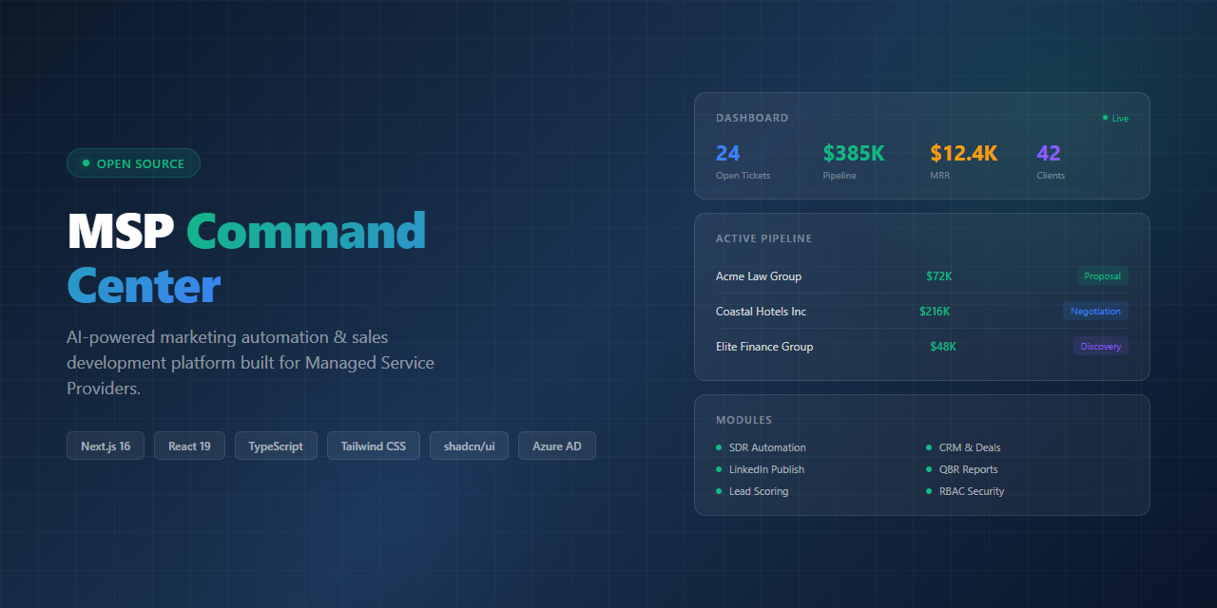
Task: Click the $385K Pipeline stat
Action: [854, 161]
